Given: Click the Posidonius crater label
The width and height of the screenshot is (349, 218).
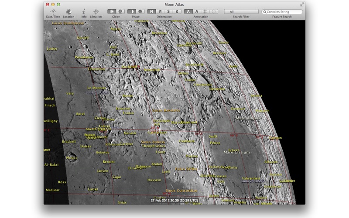Looking at the screenshot, I should coord(84,57).
